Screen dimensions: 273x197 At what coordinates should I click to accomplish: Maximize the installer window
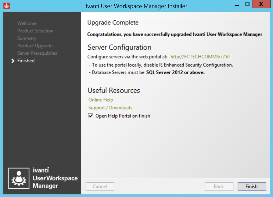tap(247, 4)
